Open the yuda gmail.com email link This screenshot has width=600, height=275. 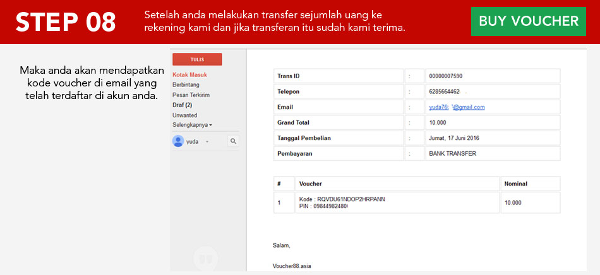457,107
